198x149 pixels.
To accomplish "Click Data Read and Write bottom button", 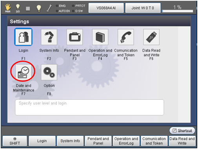I will [182, 141].
